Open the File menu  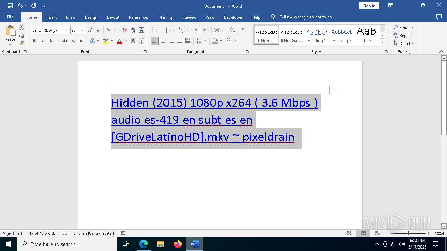point(10,17)
